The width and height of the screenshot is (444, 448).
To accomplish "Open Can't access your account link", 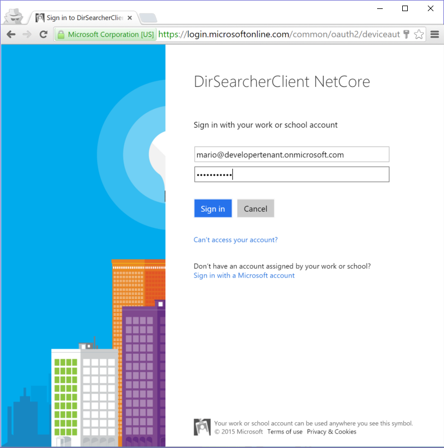I will [x=236, y=240].
